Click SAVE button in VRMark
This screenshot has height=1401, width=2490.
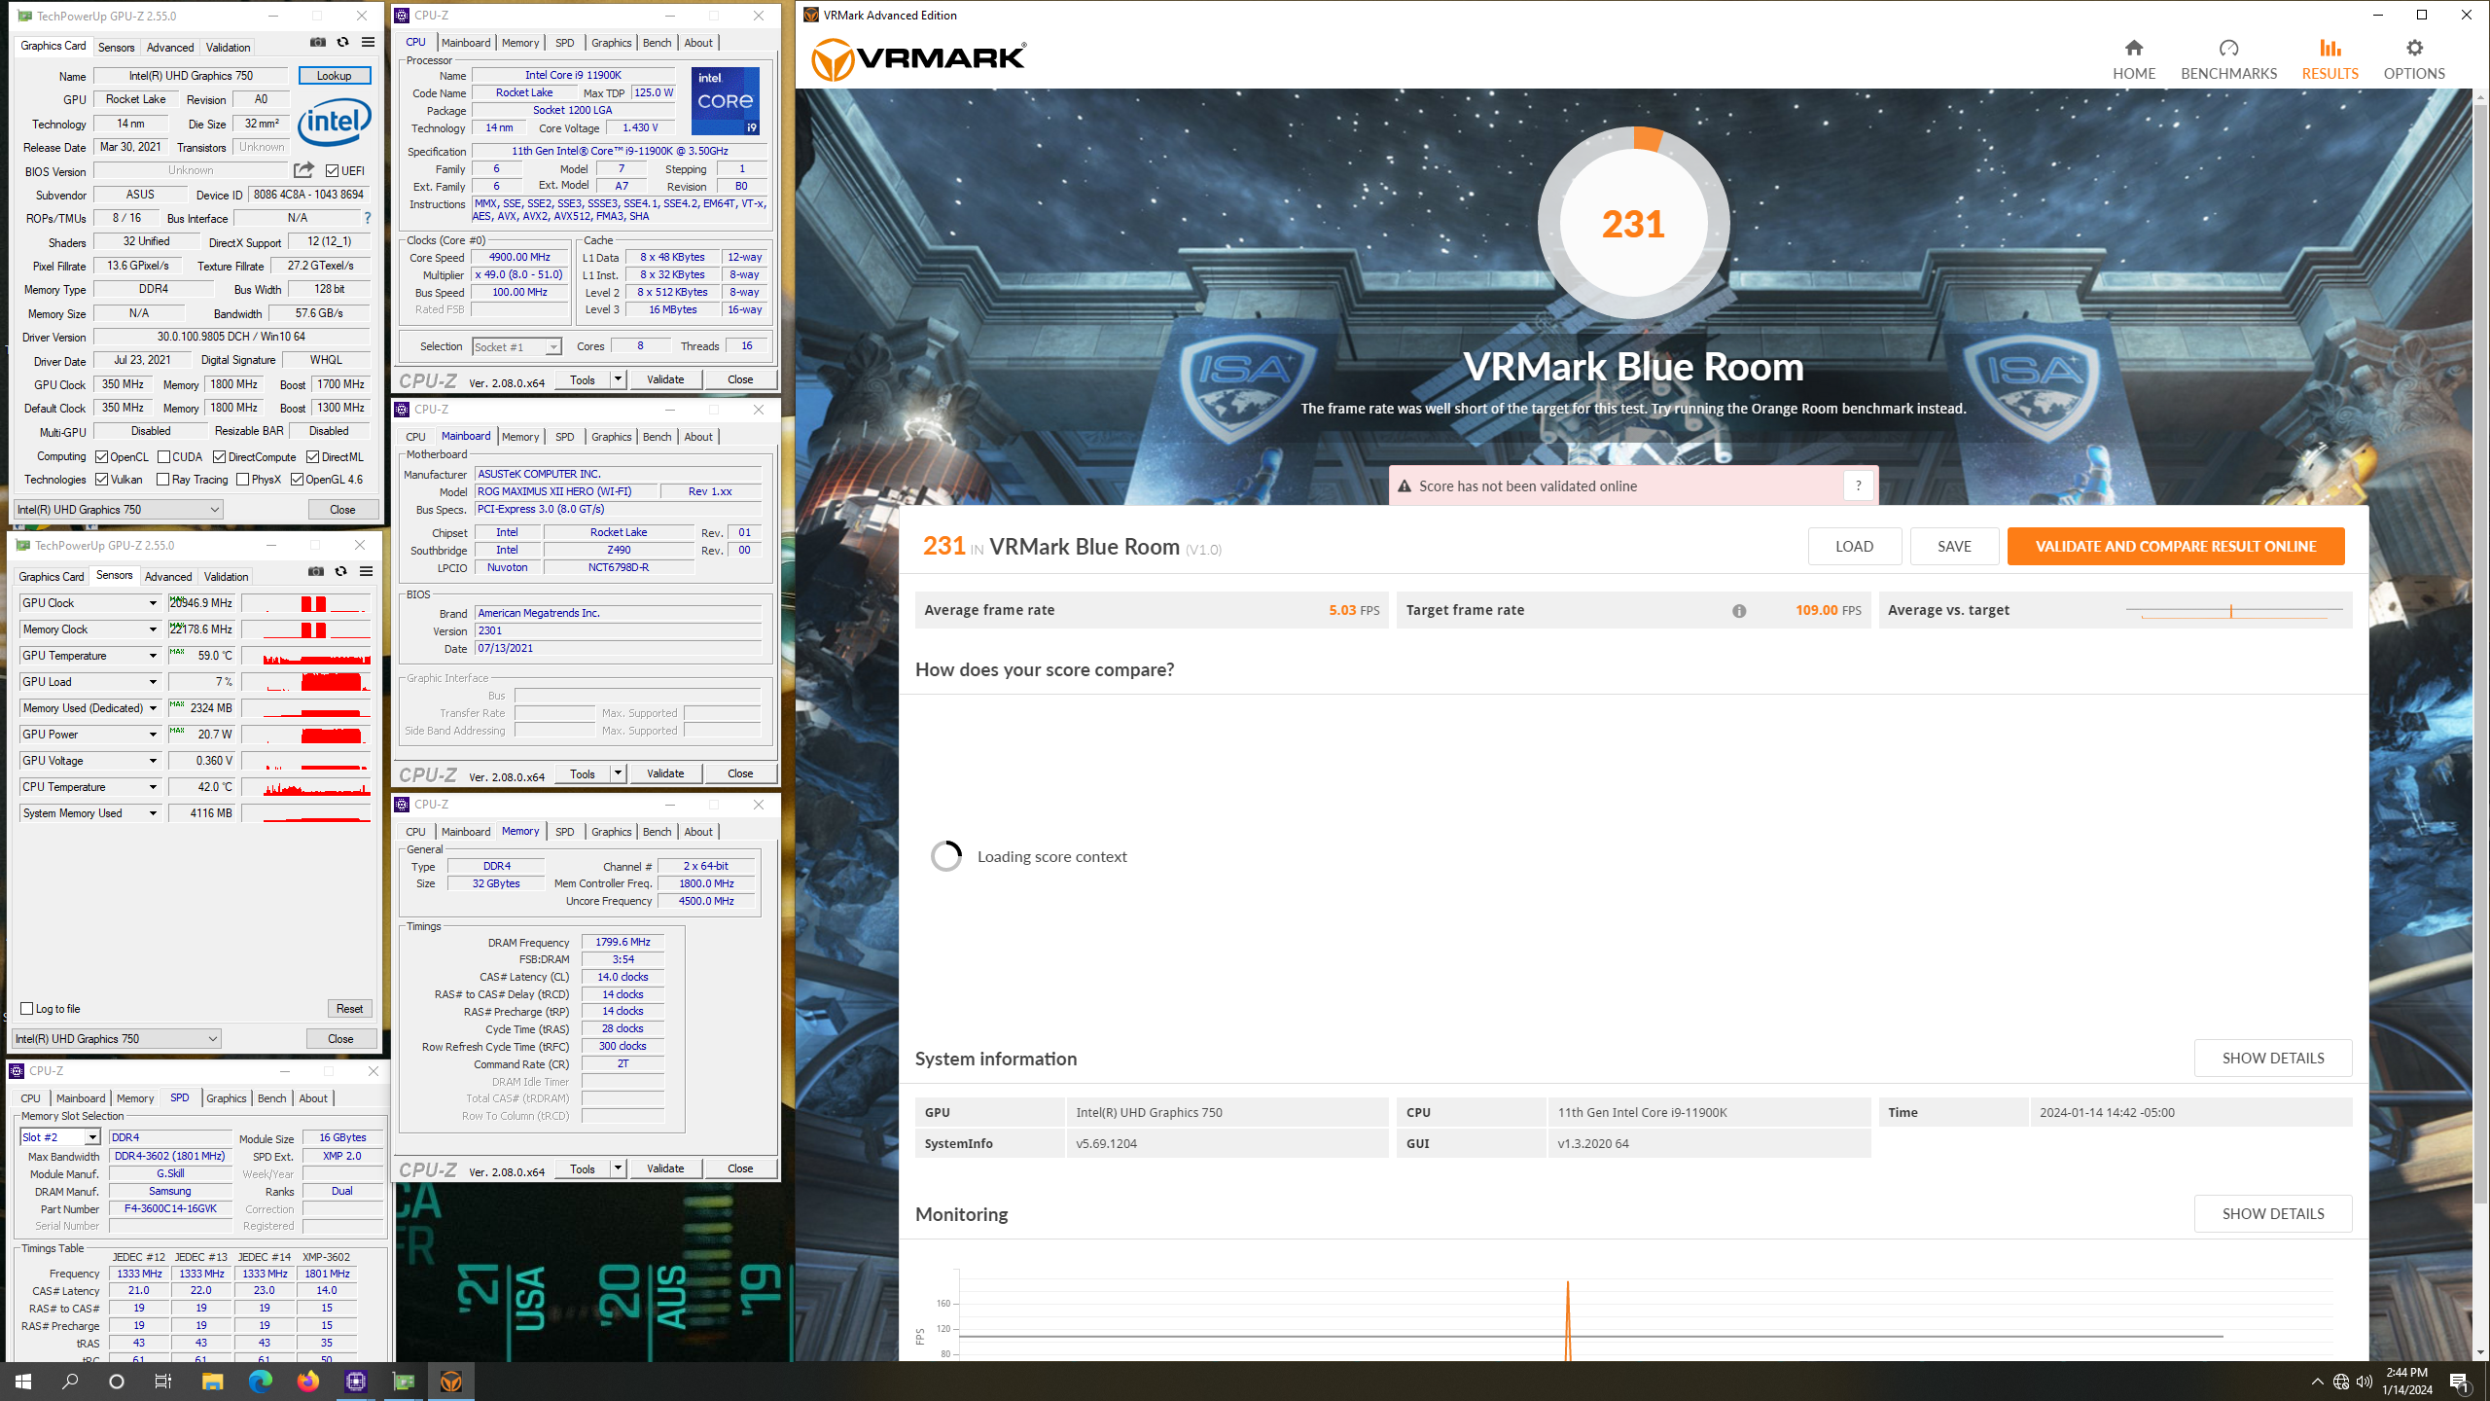pos(1954,547)
